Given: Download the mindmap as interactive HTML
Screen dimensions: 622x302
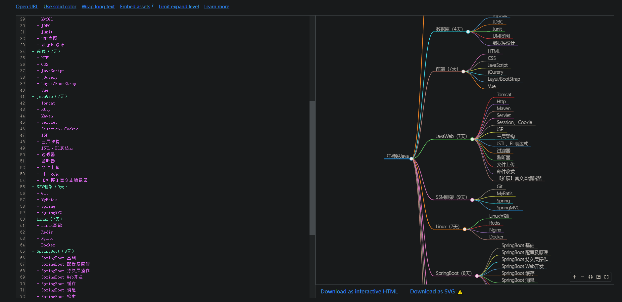Looking at the screenshot, I should click(x=359, y=291).
